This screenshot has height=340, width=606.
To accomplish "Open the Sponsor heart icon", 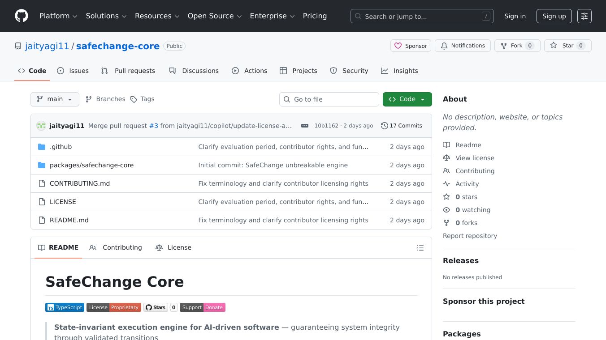I will coord(398,45).
